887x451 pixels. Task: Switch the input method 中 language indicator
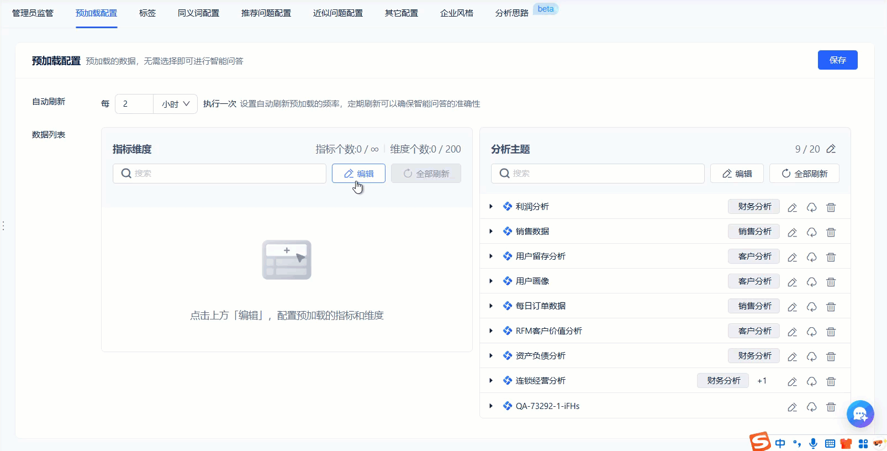(780, 443)
